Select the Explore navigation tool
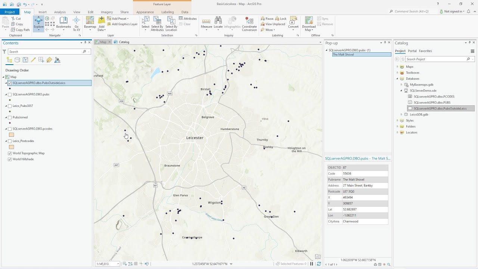 [38, 24]
